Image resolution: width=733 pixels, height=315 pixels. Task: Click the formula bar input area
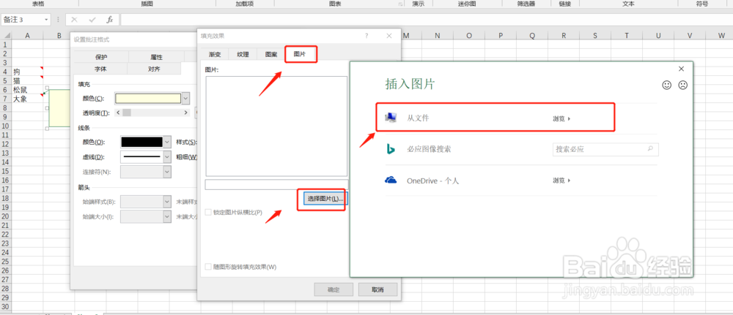click(x=426, y=20)
